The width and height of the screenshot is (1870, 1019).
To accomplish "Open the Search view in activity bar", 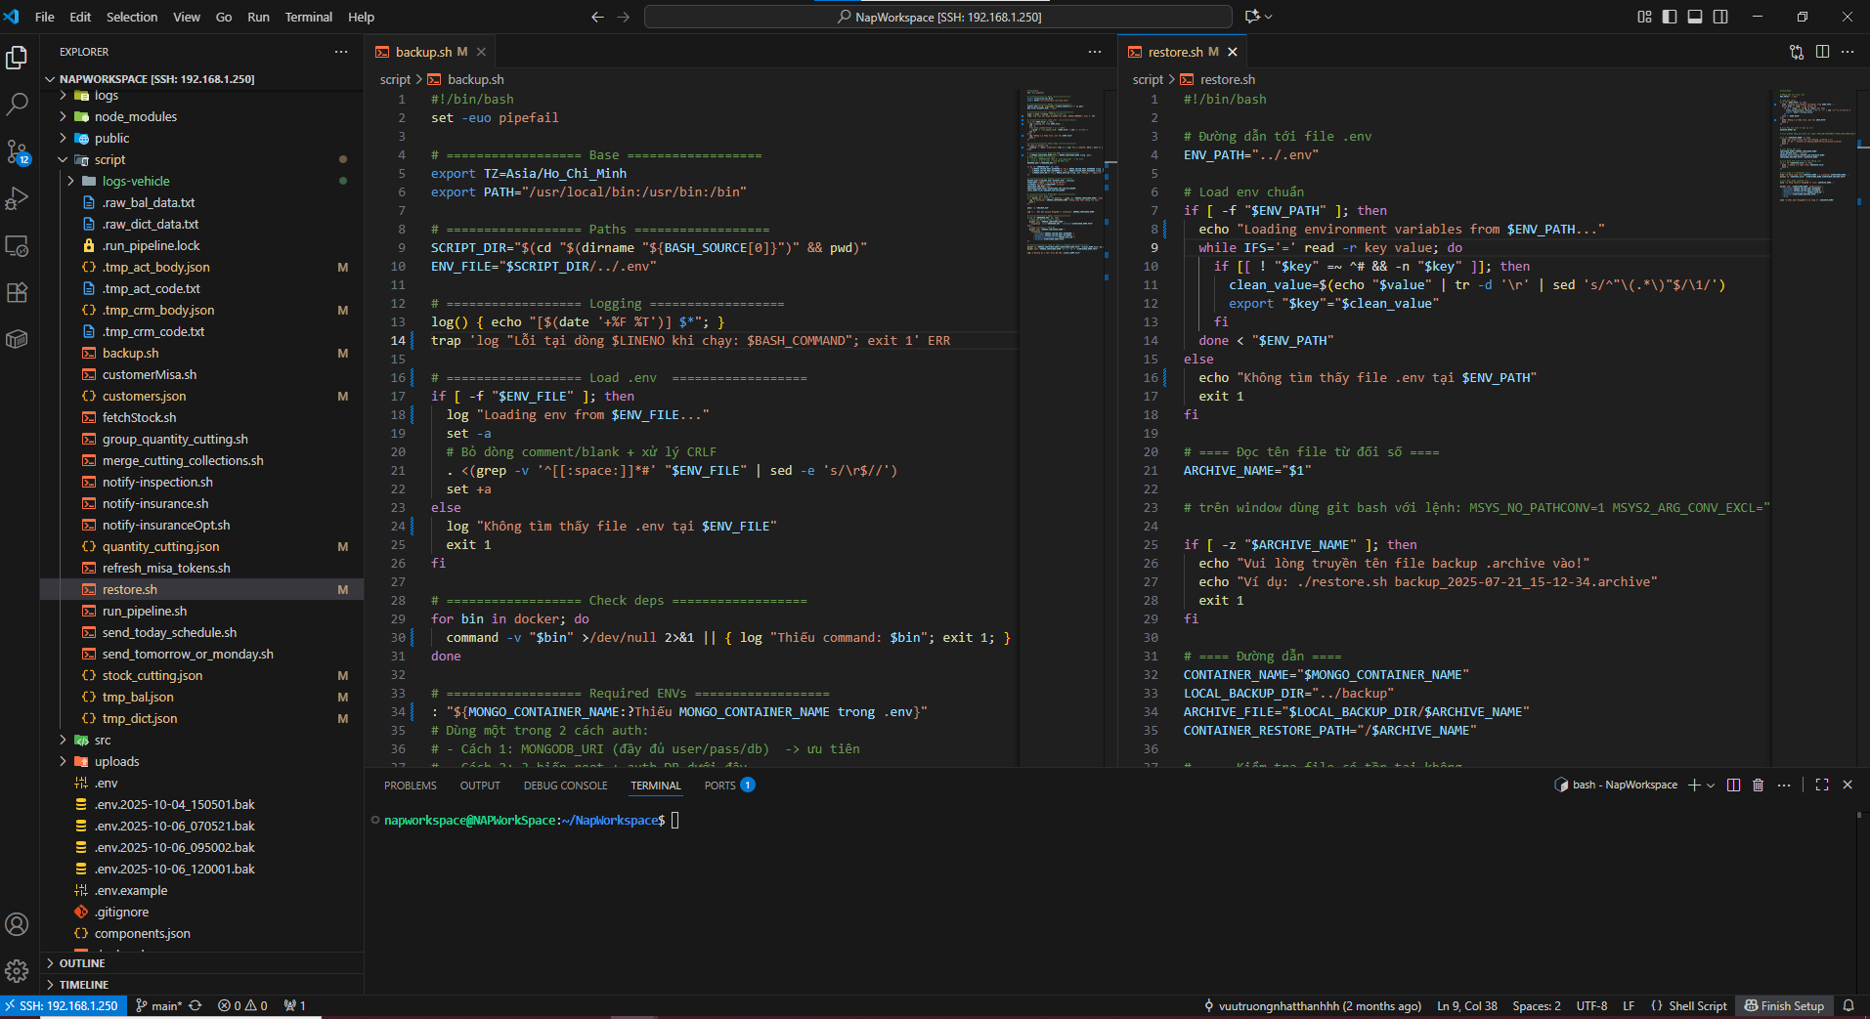I will [x=17, y=105].
